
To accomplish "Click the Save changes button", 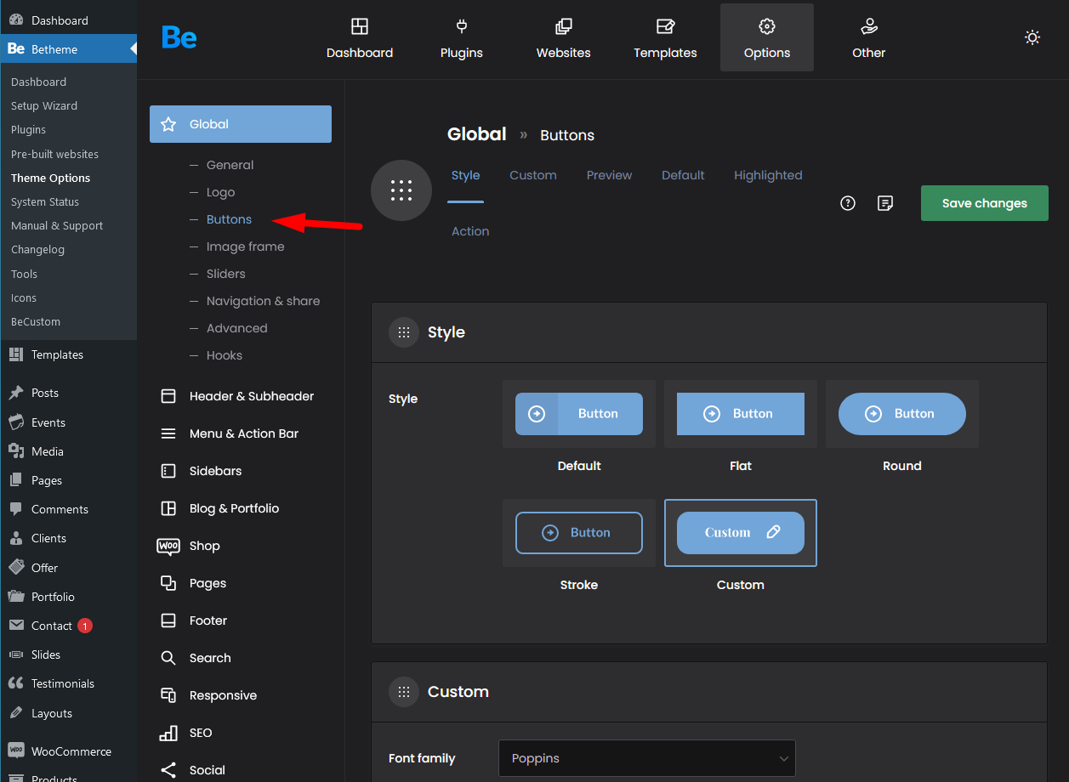I will click(x=985, y=203).
